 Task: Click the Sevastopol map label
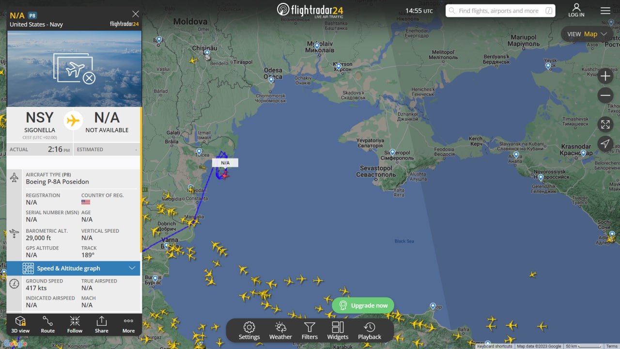376,171
